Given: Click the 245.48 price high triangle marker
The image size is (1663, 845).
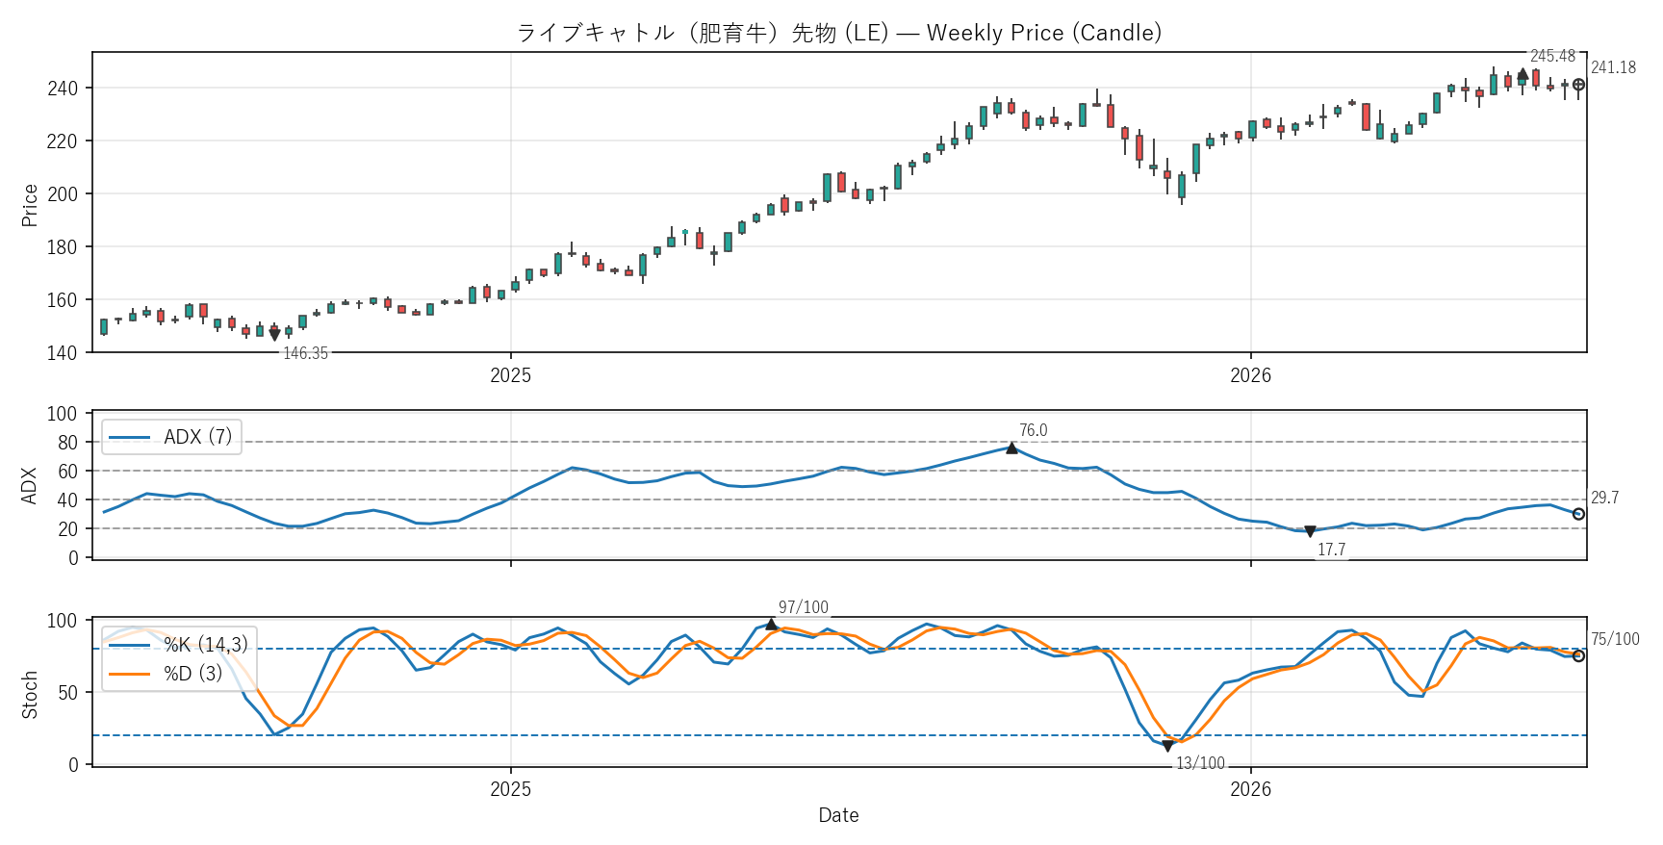Looking at the screenshot, I should point(1522,74).
